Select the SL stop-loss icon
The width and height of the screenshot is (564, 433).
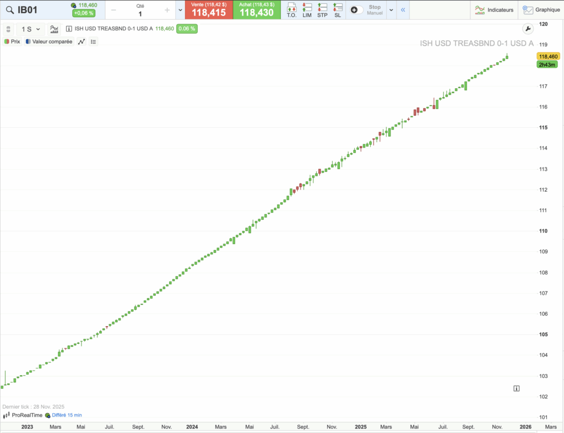[337, 9]
